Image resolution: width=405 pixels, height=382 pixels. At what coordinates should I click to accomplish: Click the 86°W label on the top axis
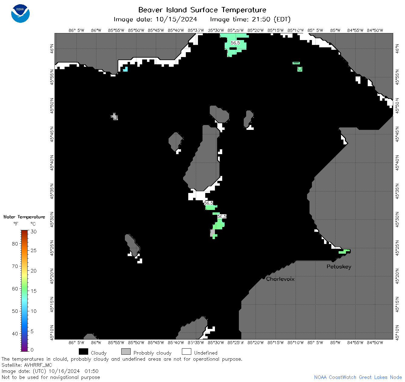pos(96,30)
